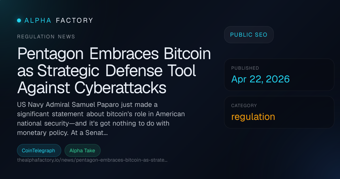This screenshot has width=340, height=179.
Task: Select the CoinTelegraph source tag
Action: (39, 151)
